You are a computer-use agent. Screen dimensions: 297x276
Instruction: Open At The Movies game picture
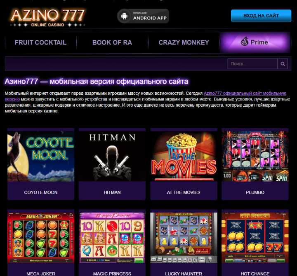[184, 156]
